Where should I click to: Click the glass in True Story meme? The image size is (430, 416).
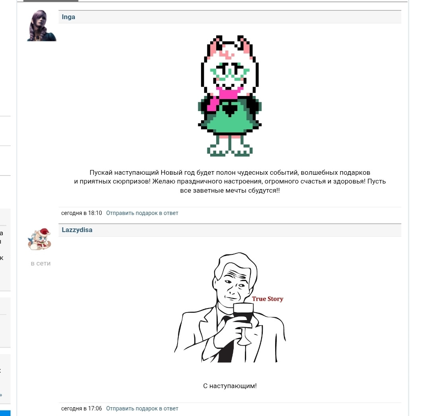pyautogui.click(x=243, y=324)
